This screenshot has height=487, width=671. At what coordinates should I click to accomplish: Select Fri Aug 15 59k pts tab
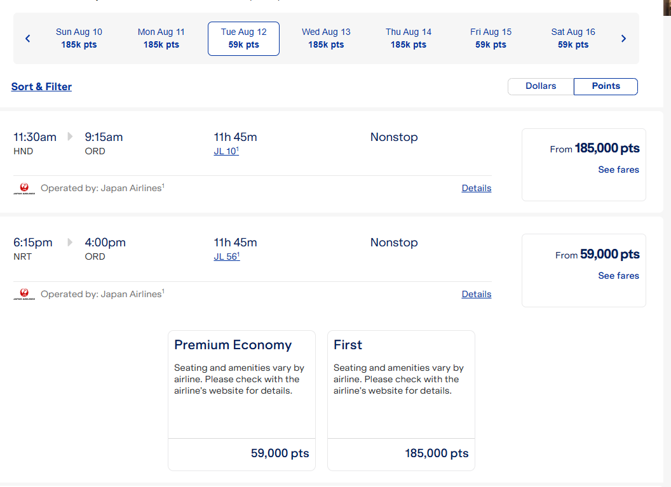491,38
